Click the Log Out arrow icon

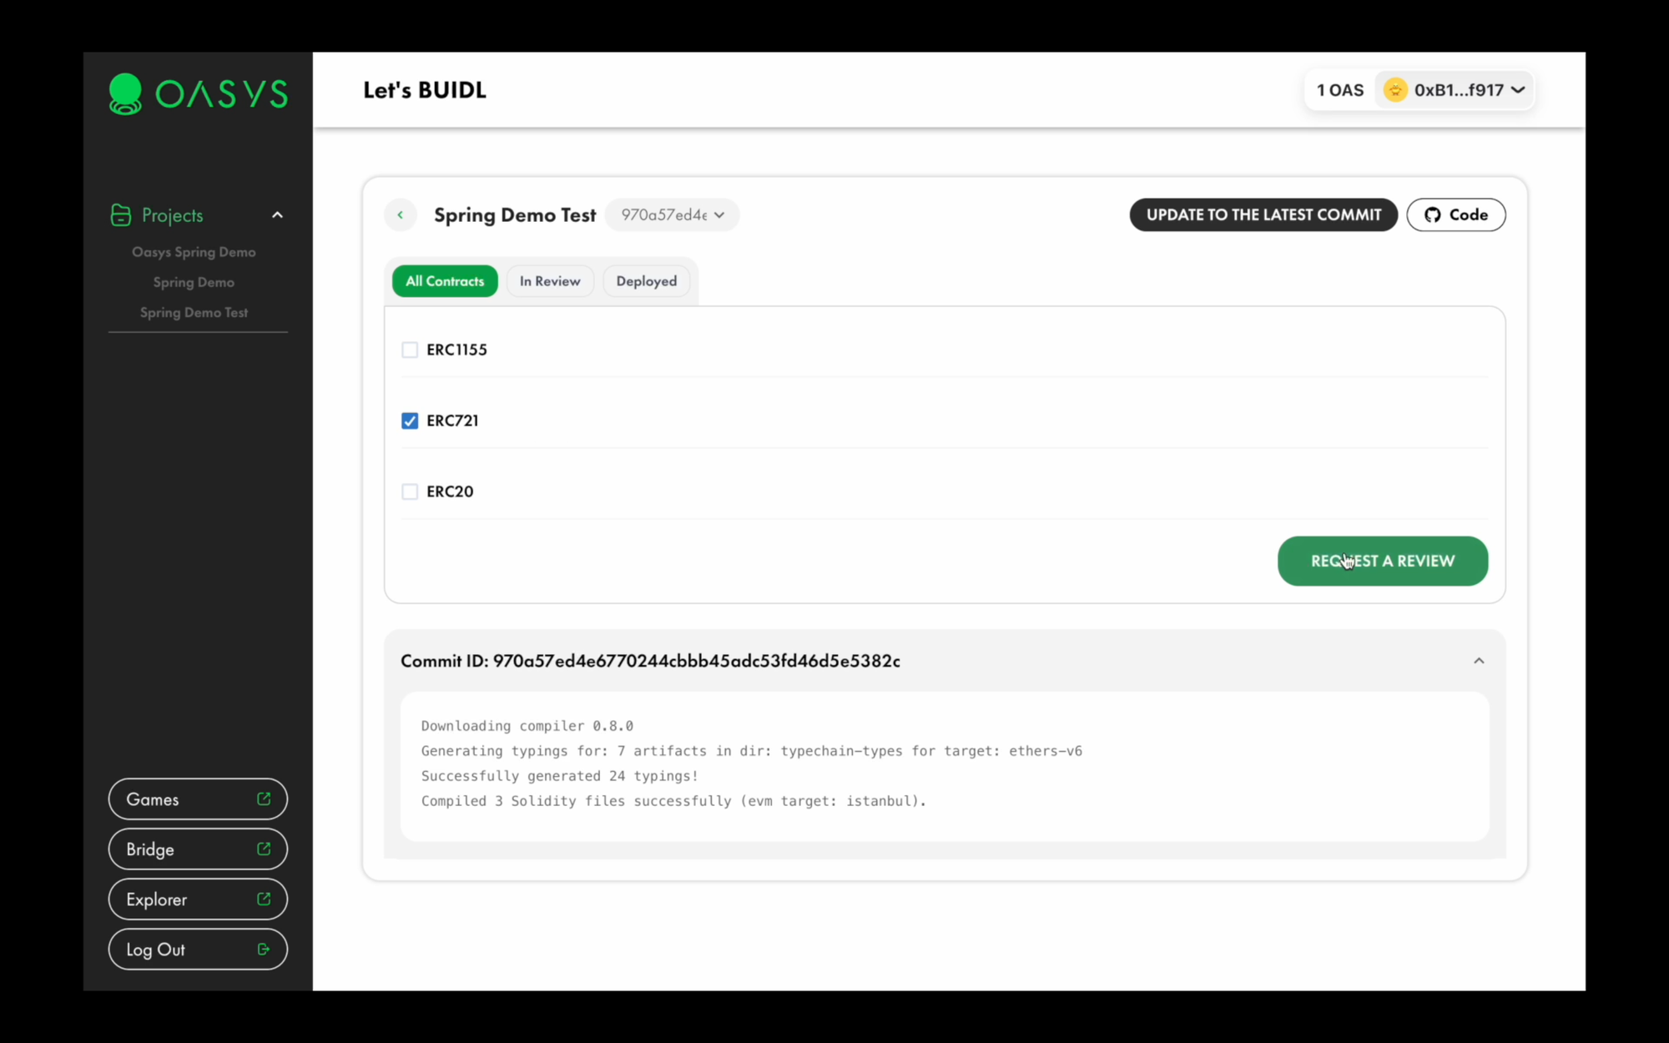point(265,950)
